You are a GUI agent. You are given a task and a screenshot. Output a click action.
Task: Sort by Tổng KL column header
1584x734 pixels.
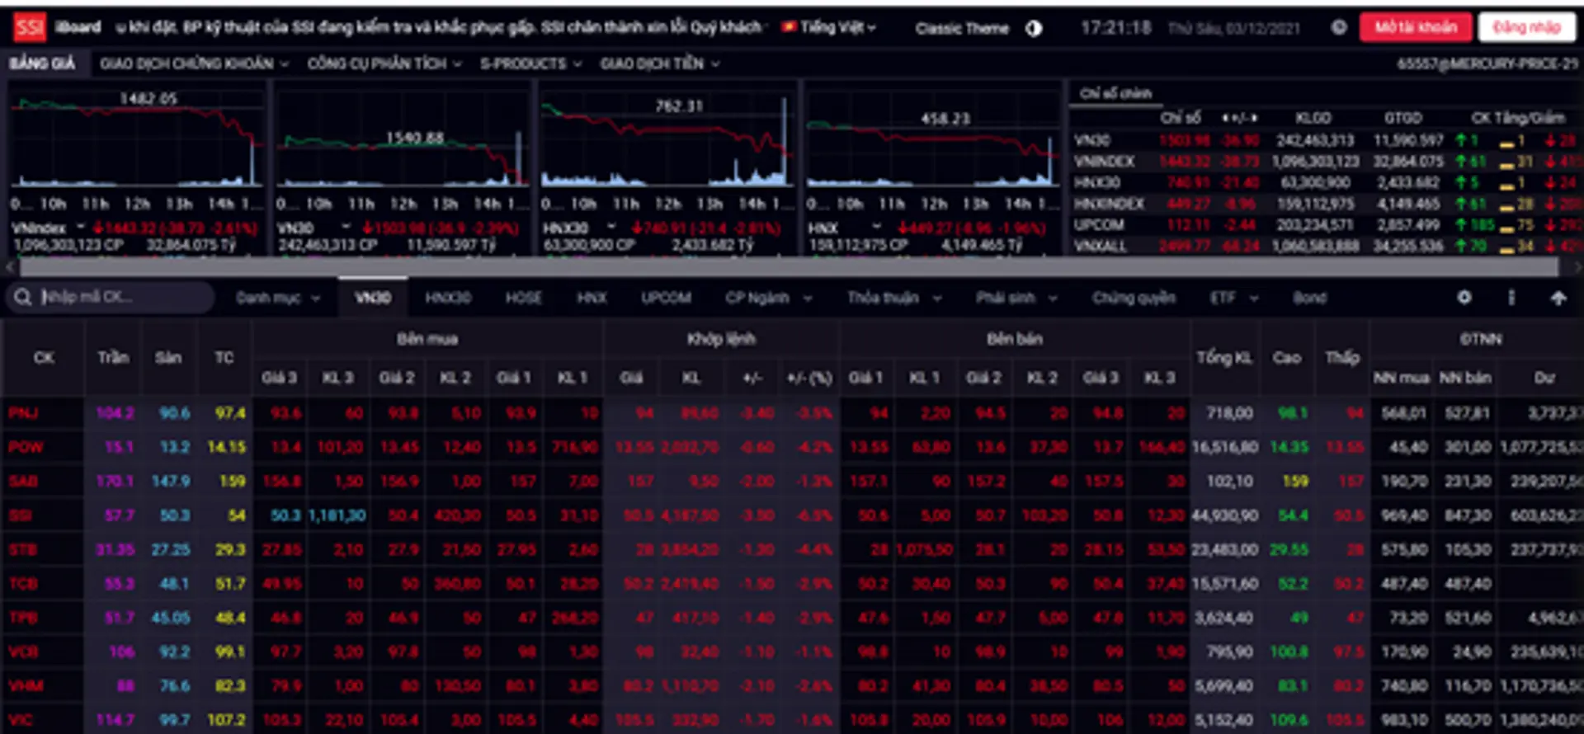point(1225,358)
